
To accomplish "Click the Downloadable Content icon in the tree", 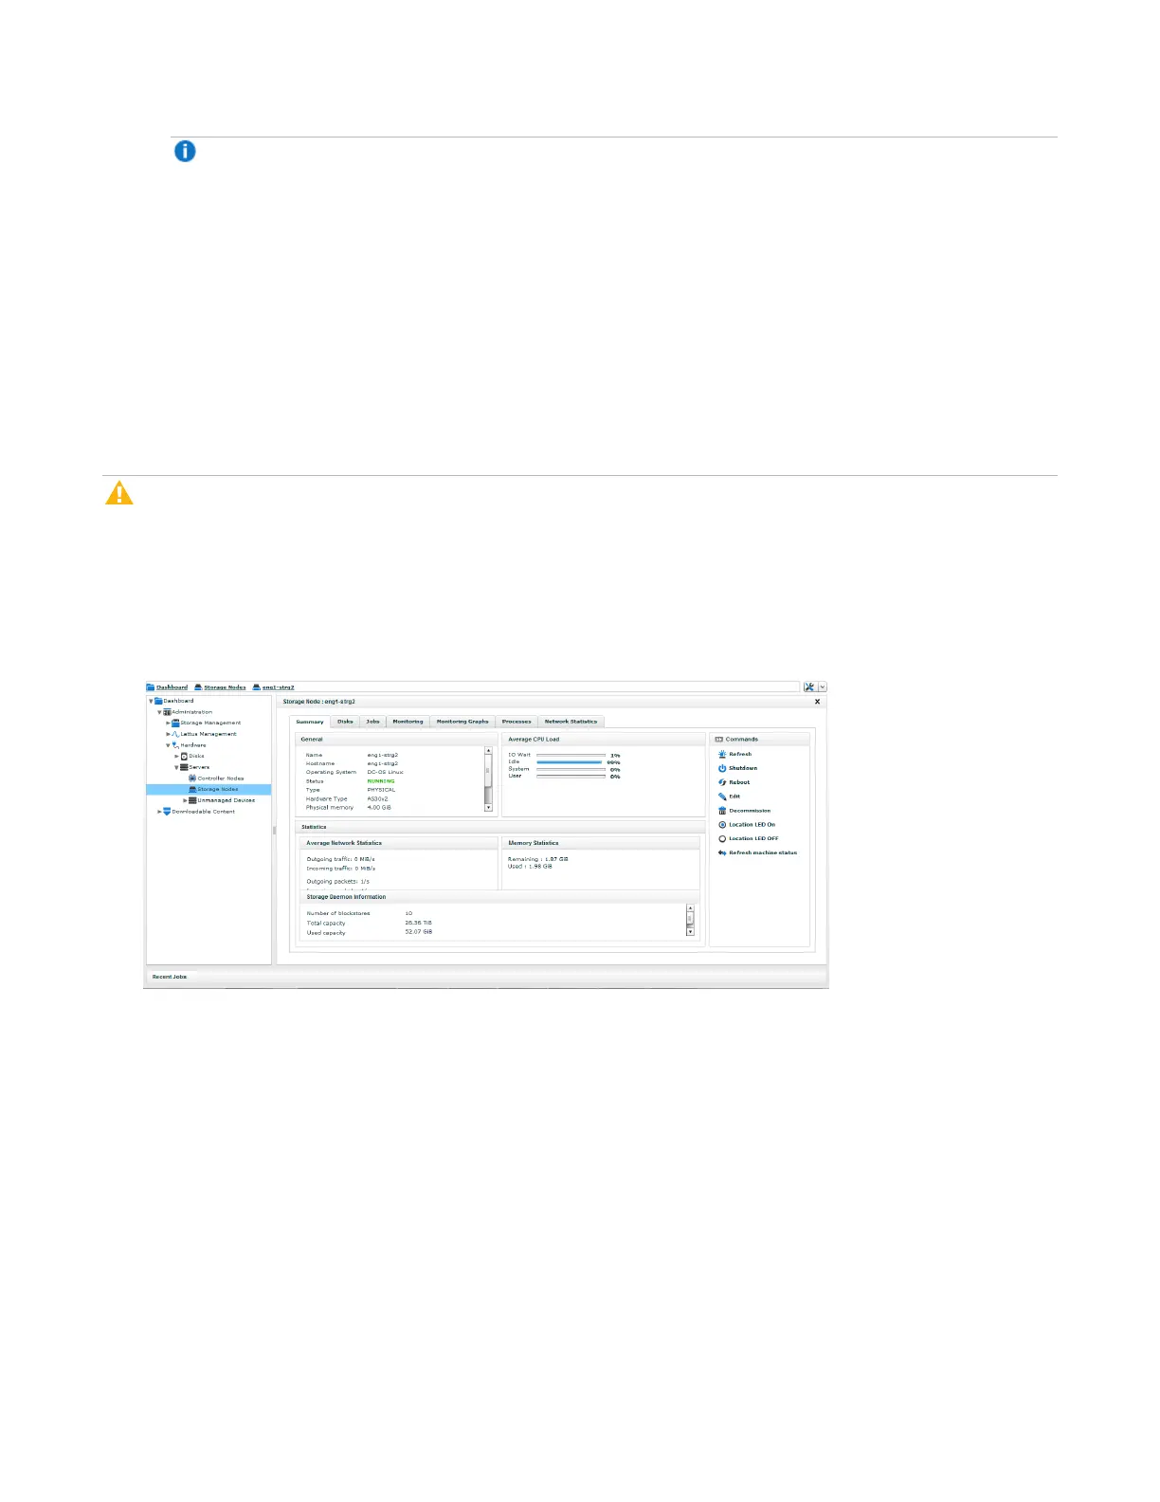I will click(168, 812).
